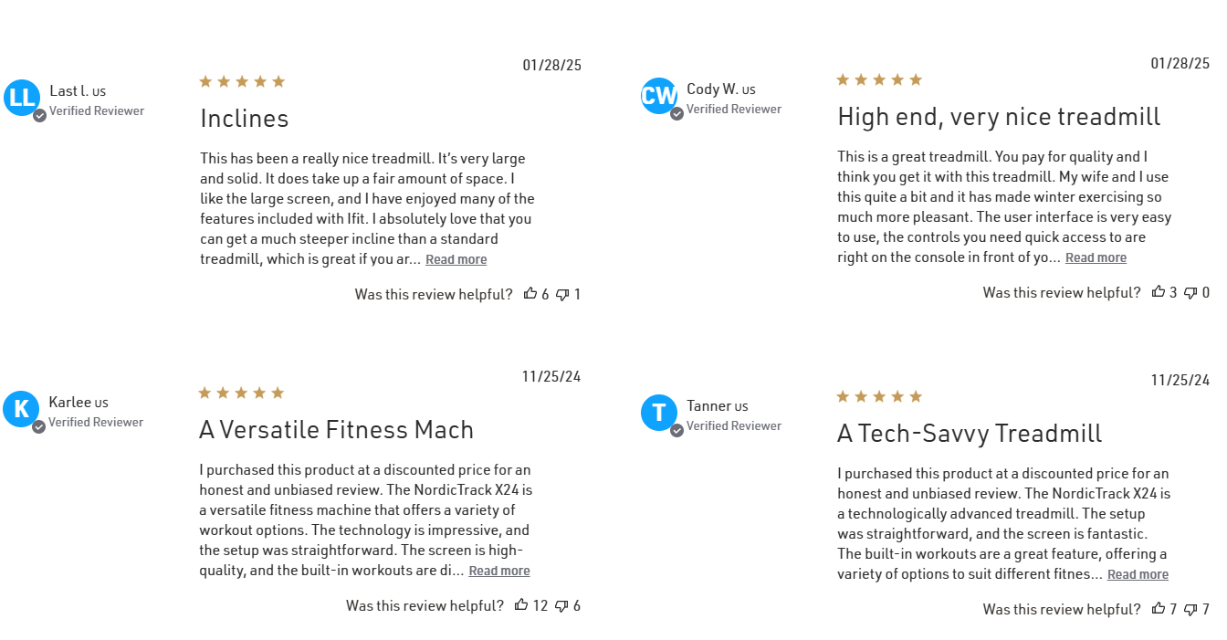Read more of Tanner's Tech-Savvy review

click(x=1138, y=574)
